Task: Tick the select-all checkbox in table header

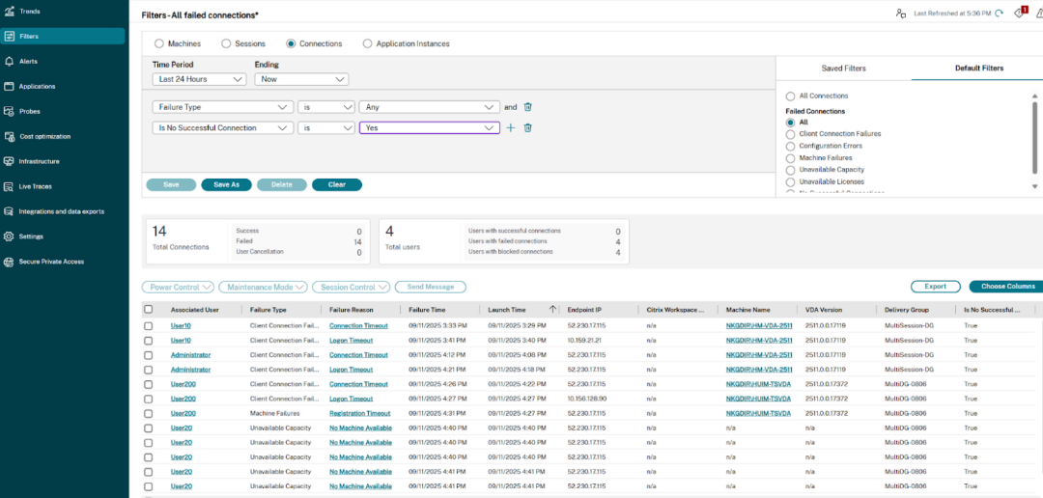Action: [x=148, y=310]
